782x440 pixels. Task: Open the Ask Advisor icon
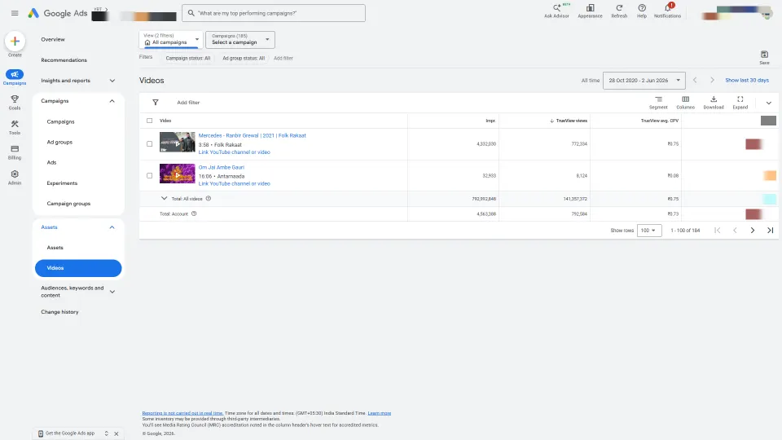[556, 8]
